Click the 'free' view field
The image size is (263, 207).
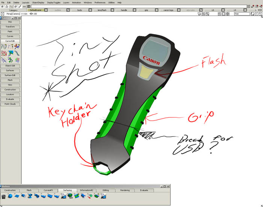(242, 14)
